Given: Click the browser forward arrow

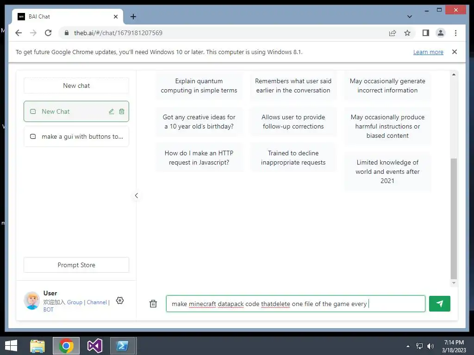Looking at the screenshot, I should tap(33, 33).
